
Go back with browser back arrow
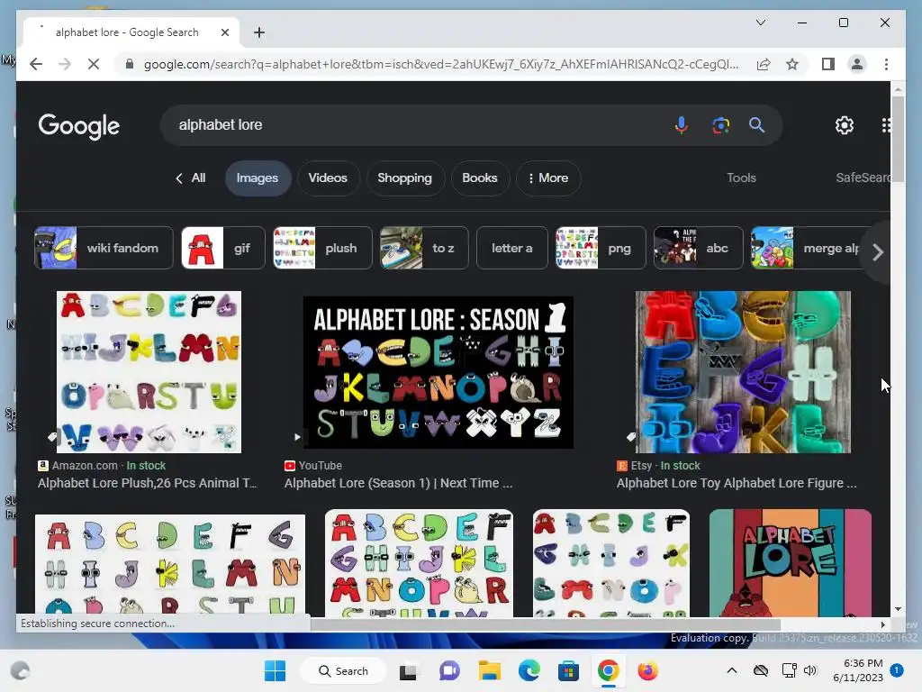click(36, 64)
